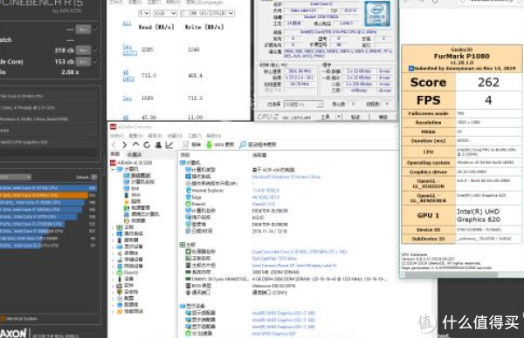Viewport: 524px width, 338px height.
Task: Toggle the checkbox next to the 518 cb score
Action: click(x=95, y=51)
